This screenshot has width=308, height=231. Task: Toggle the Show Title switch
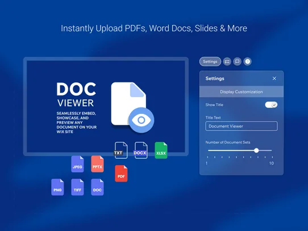coord(271,105)
